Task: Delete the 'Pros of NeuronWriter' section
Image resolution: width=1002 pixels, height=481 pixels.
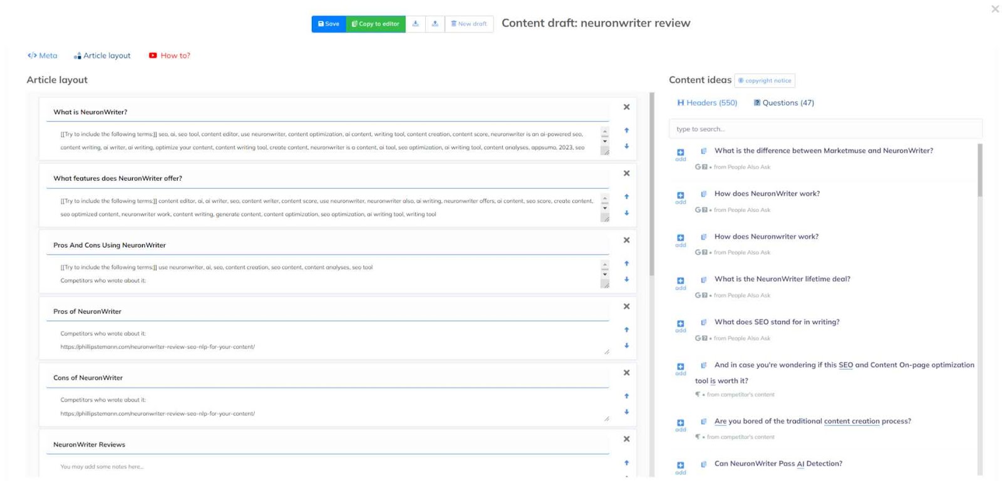Action: [x=626, y=306]
